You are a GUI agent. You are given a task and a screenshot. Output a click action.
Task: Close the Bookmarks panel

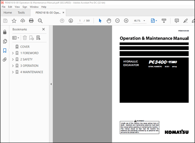coord(44,29)
